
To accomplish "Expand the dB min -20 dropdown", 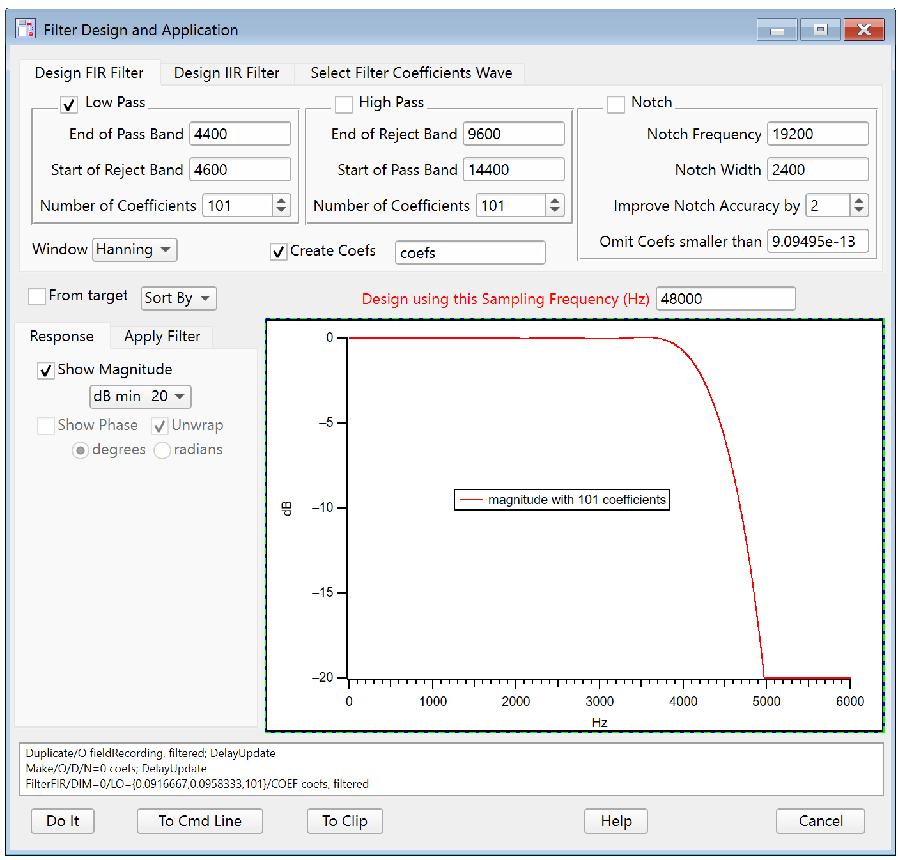I will click(140, 397).
